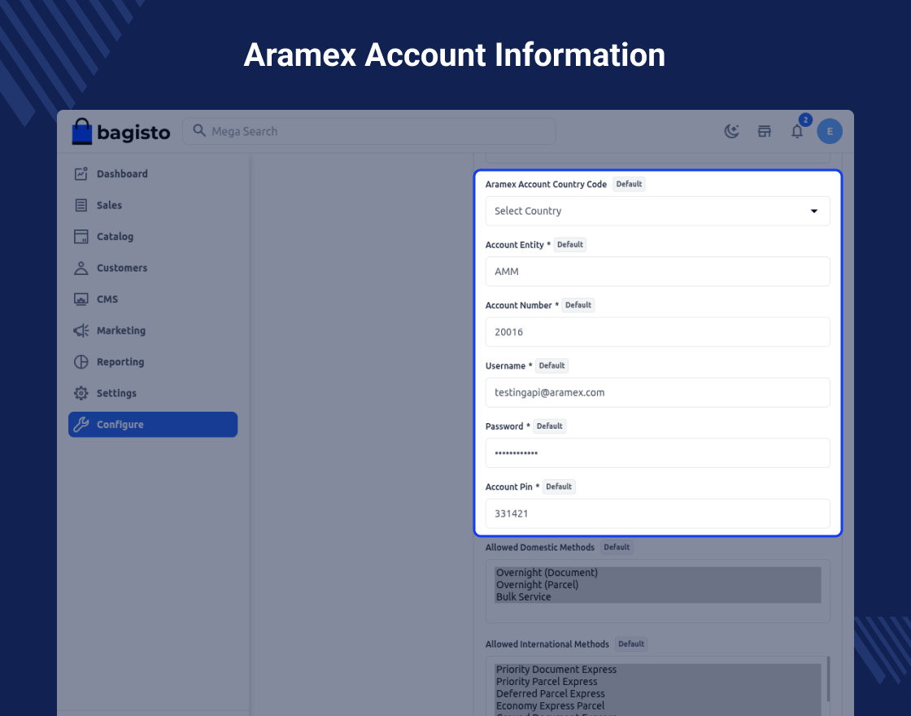This screenshot has height=716, width=911.
Task: Open the storefront shop icon
Action: 764,131
